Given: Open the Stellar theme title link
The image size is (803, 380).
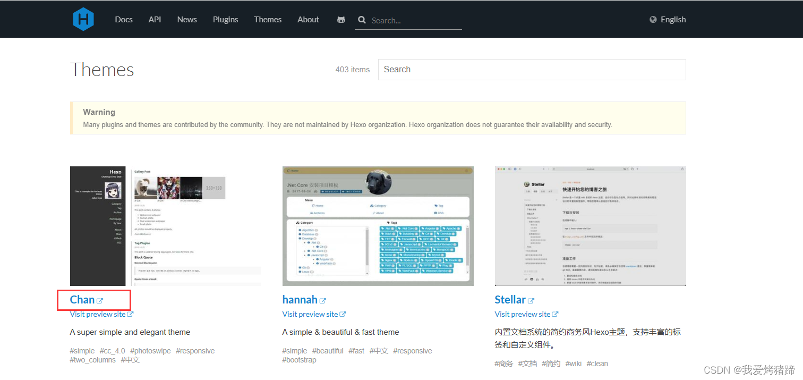Looking at the screenshot, I should 510,300.
